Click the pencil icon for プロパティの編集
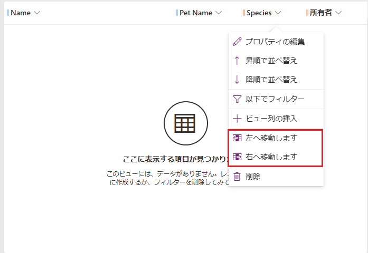The width and height of the screenshot is (368, 253). point(237,42)
